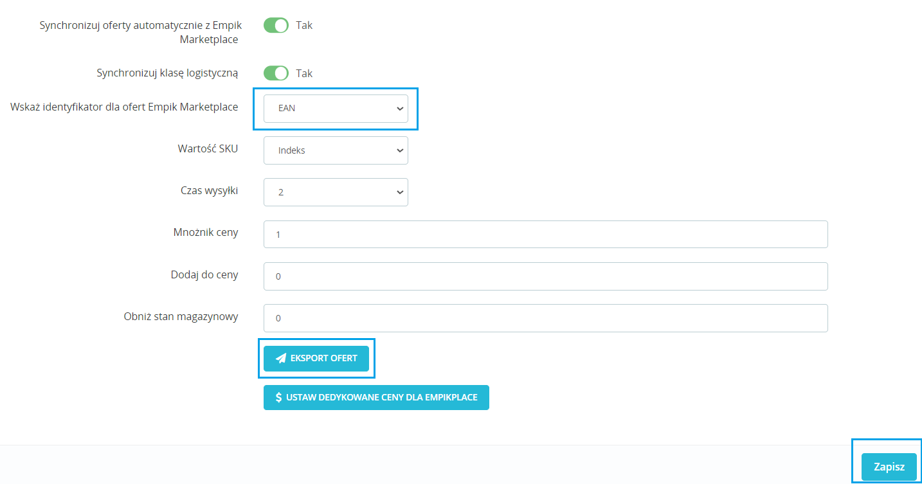Click the Tak label beside auto-sync toggle
The width and height of the screenshot is (922, 484).
[304, 26]
